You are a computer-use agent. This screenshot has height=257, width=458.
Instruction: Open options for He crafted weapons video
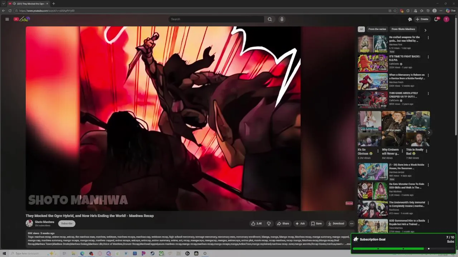(428, 37)
